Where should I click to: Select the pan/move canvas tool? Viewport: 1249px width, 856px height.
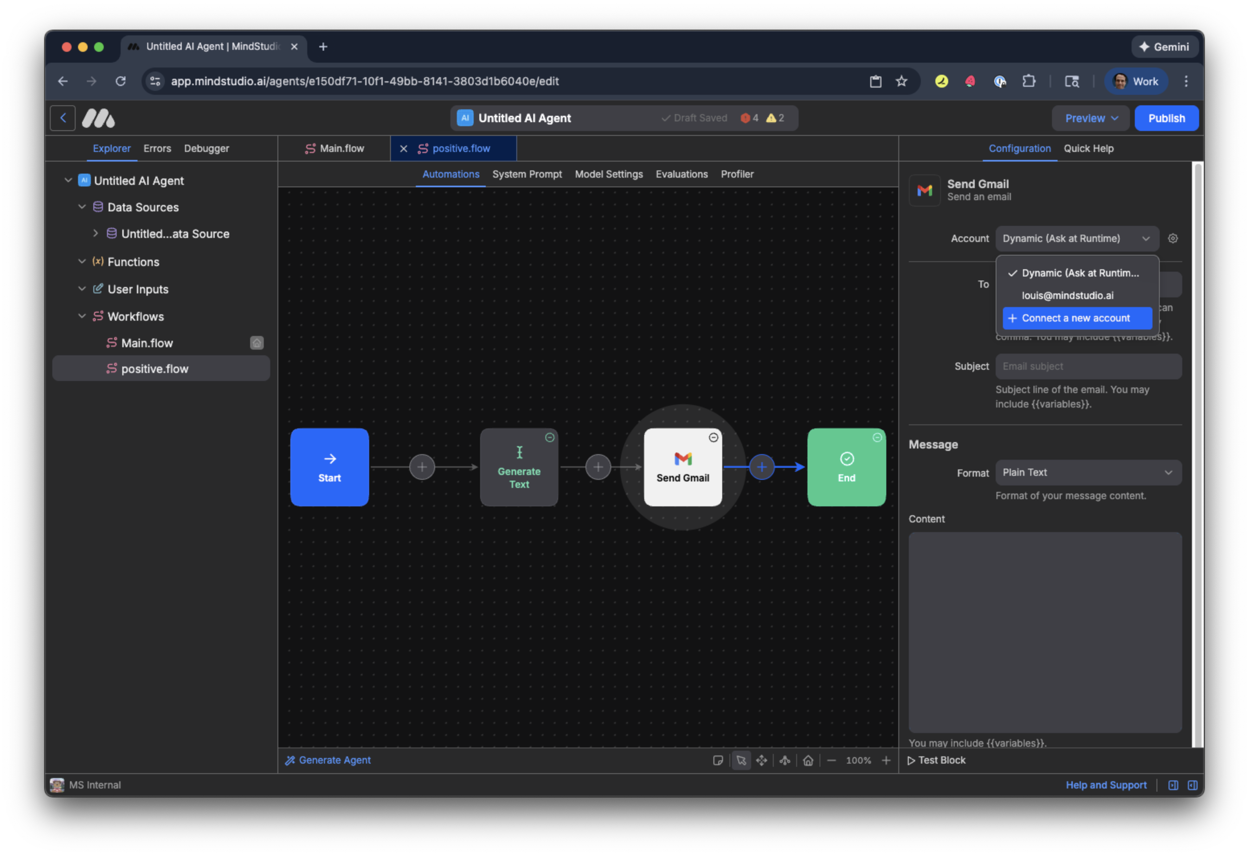pyautogui.click(x=762, y=760)
